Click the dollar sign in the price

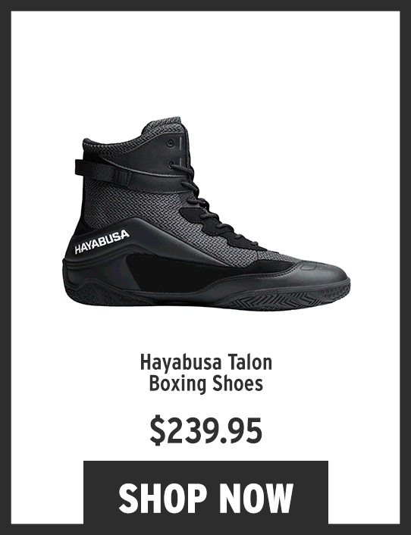pyautogui.click(x=155, y=430)
